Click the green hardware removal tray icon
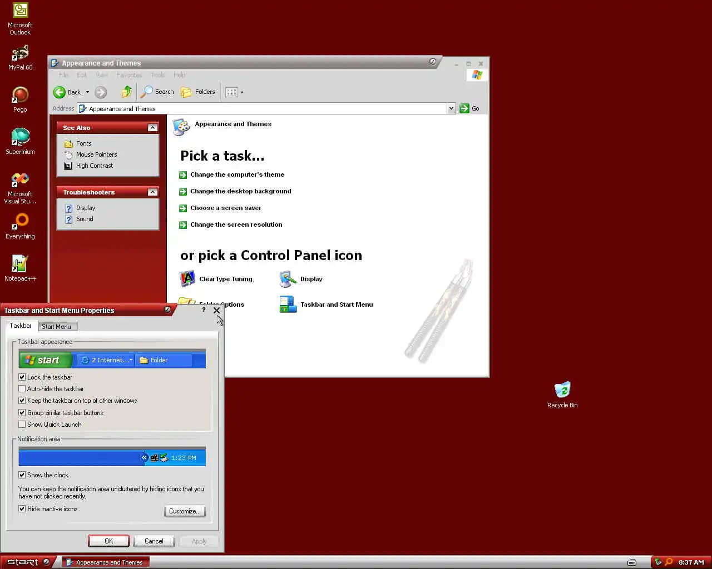The height and width of the screenshot is (569, 712). tap(658, 562)
